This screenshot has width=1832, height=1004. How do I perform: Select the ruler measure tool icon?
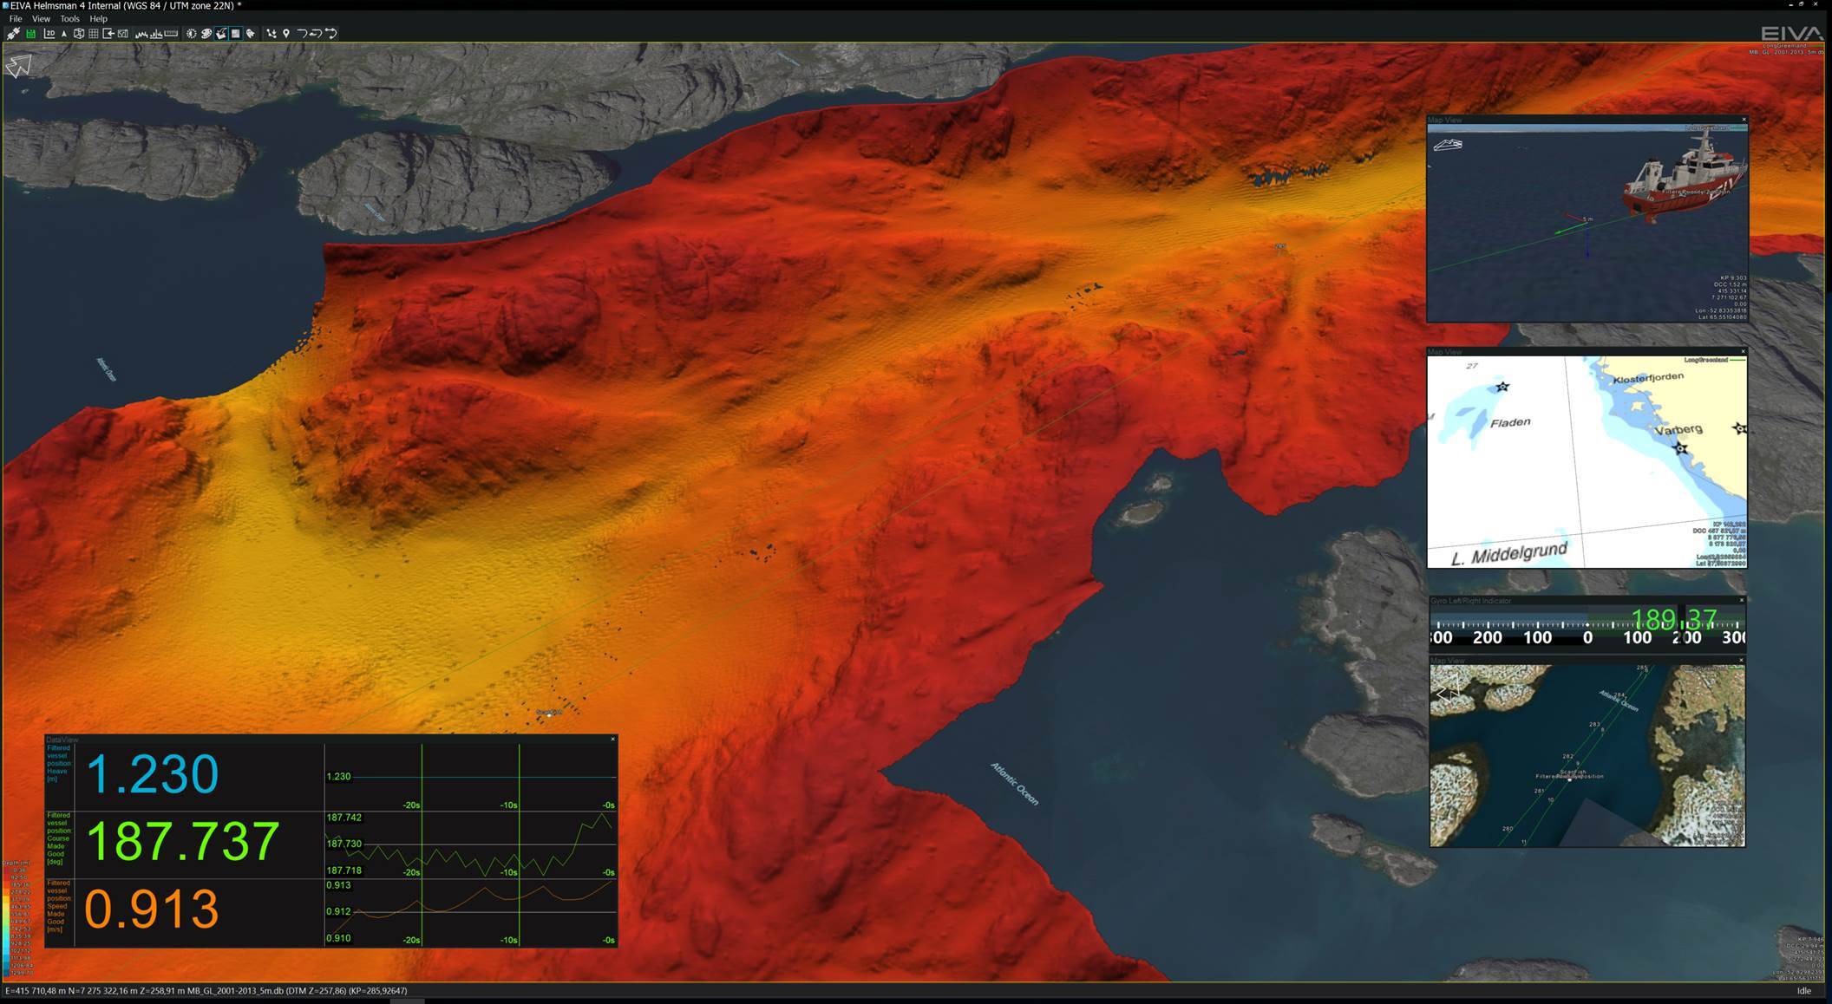pyautogui.click(x=171, y=33)
